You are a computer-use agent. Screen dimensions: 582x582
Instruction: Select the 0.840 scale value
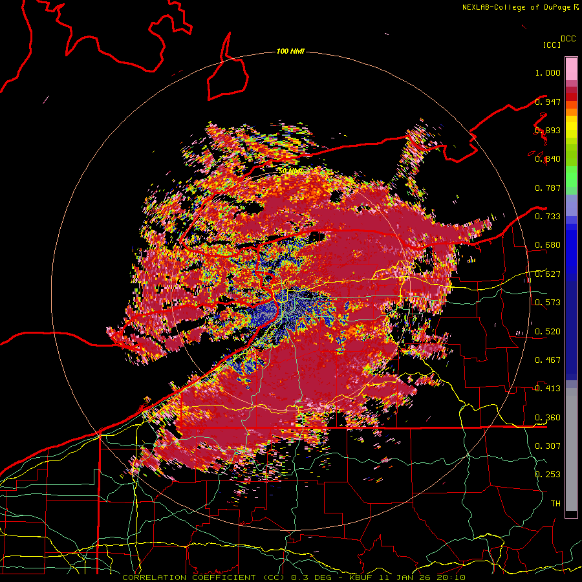point(548,159)
